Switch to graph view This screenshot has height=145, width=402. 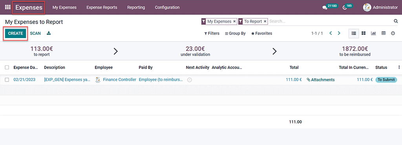(x=373, y=33)
